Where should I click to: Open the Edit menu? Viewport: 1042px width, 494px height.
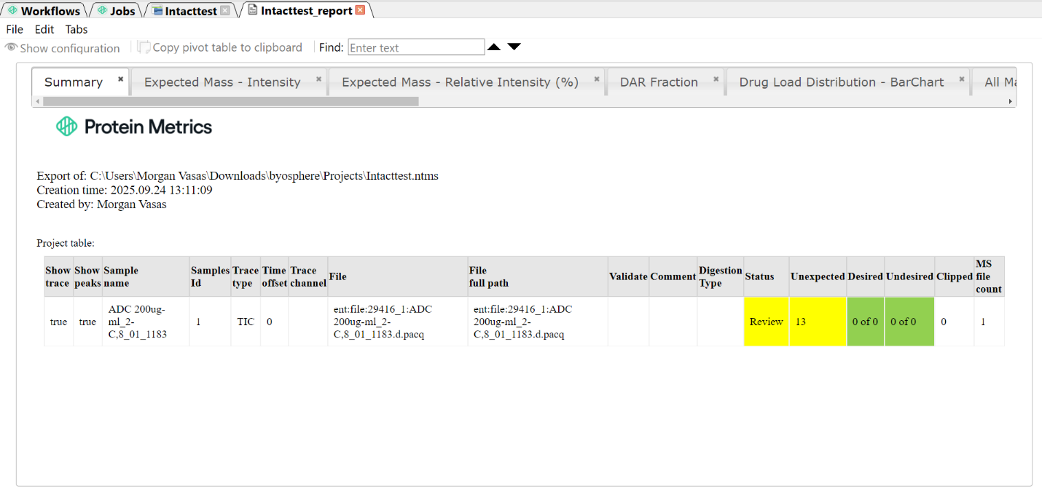(x=44, y=29)
